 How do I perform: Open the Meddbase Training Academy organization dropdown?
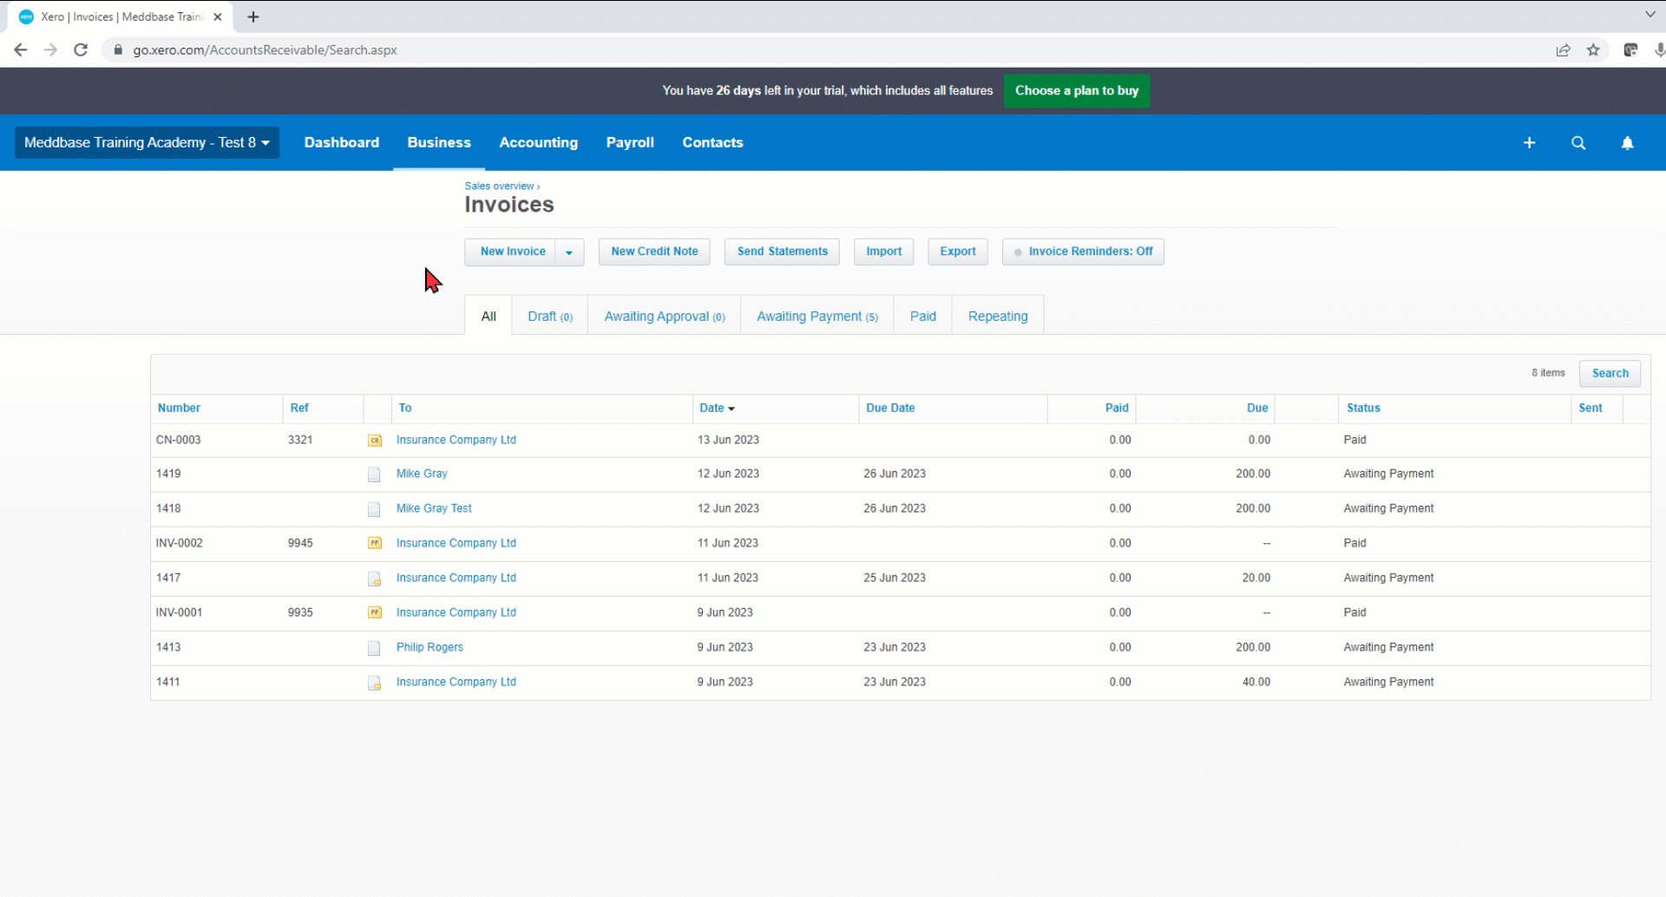[147, 143]
